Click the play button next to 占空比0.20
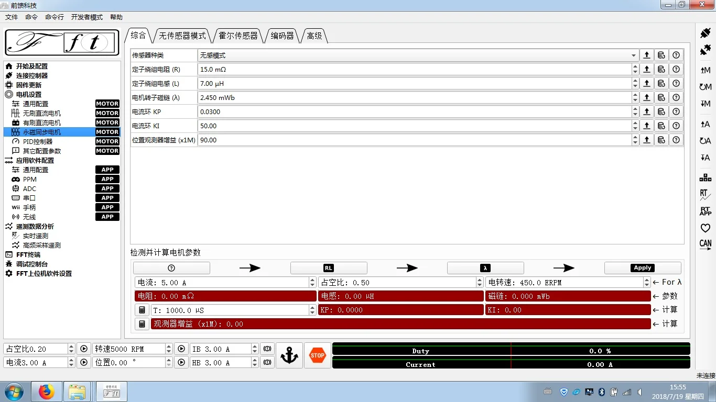Screen dimensions: 716x402 (x=84, y=349)
